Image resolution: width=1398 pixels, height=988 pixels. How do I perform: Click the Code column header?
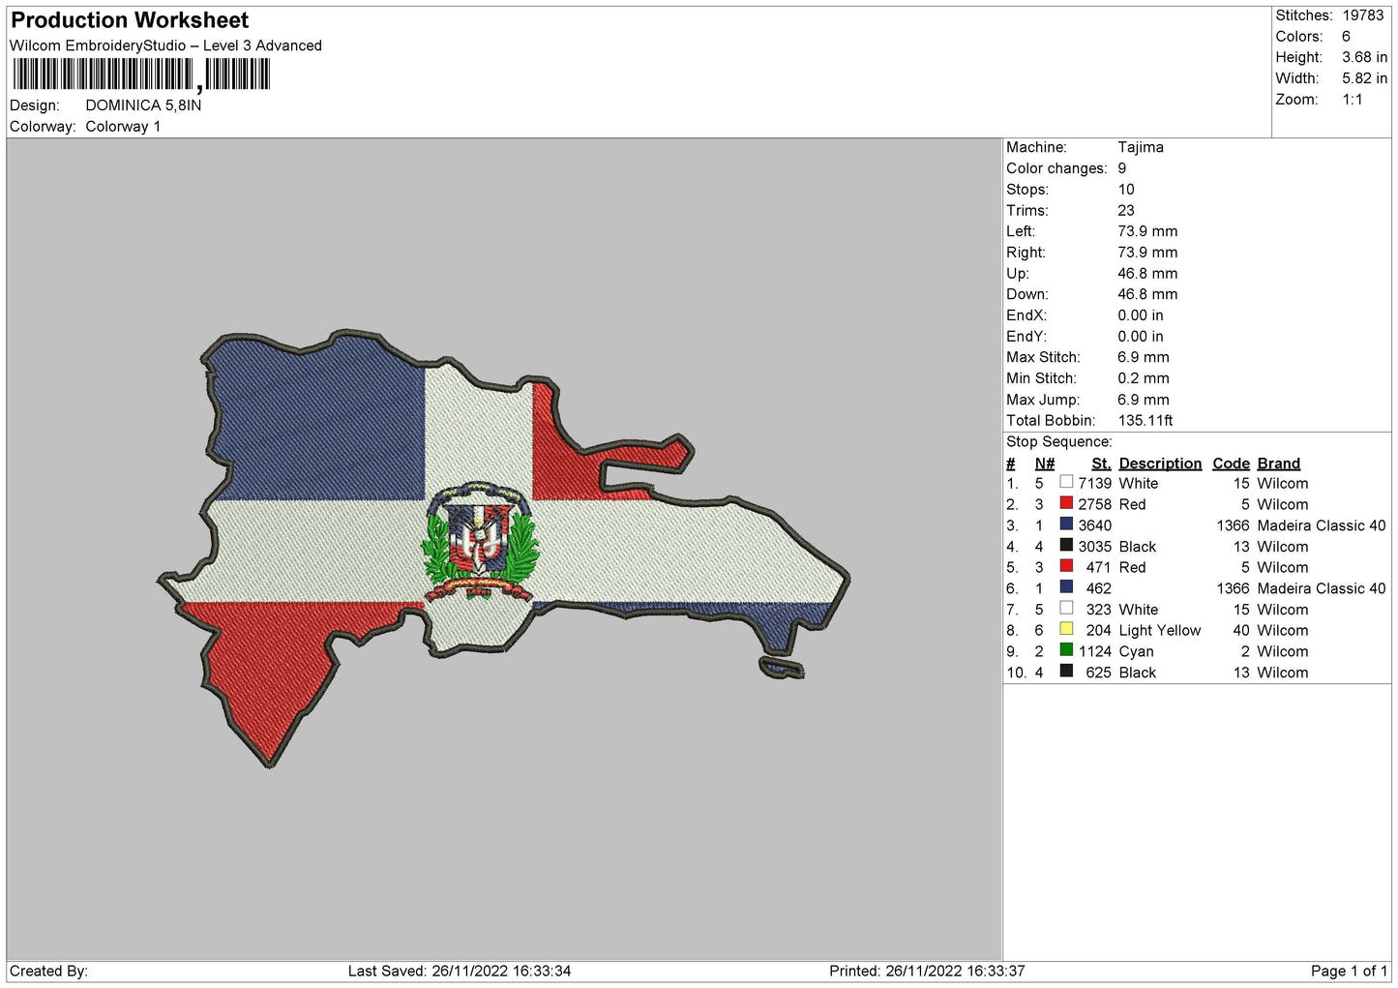tap(1232, 464)
